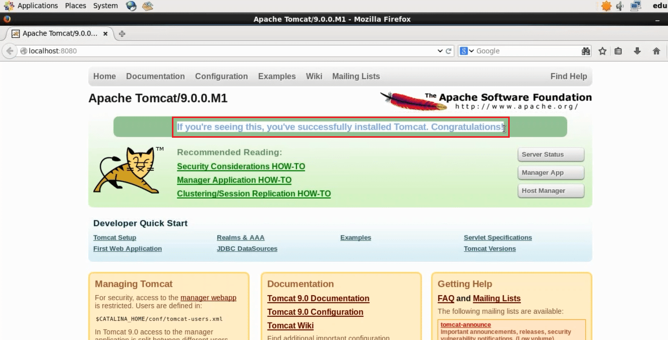The width and height of the screenshot is (668, 340).
Task: Open the Servlet Specifications link
Action: pyautogui.click(x=498, y=238)
